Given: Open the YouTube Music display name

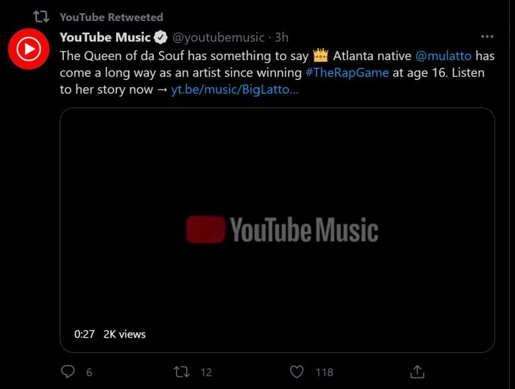Looking at the screenshot, I should pyautogui.click(x=105, y=38).
